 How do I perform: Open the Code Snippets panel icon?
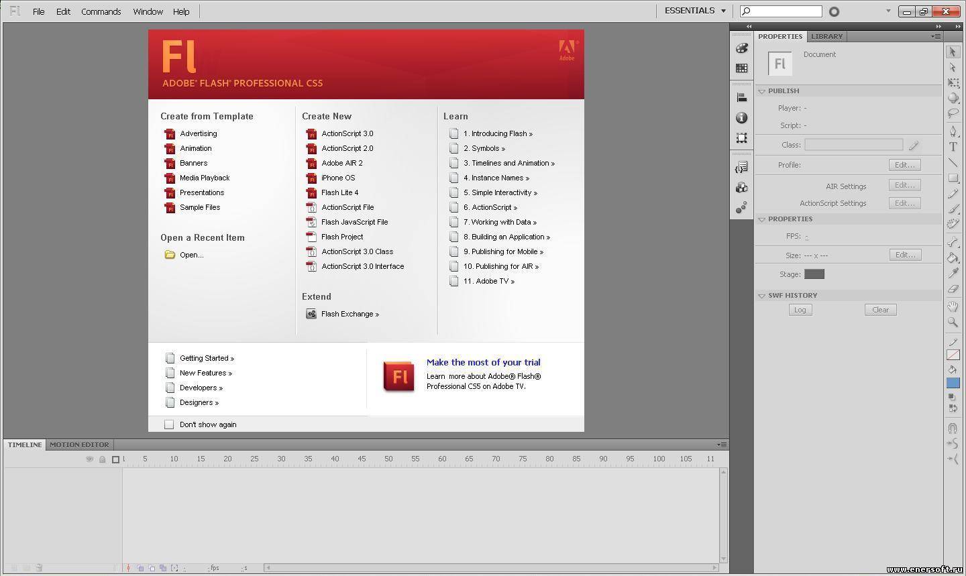[741, 167]
